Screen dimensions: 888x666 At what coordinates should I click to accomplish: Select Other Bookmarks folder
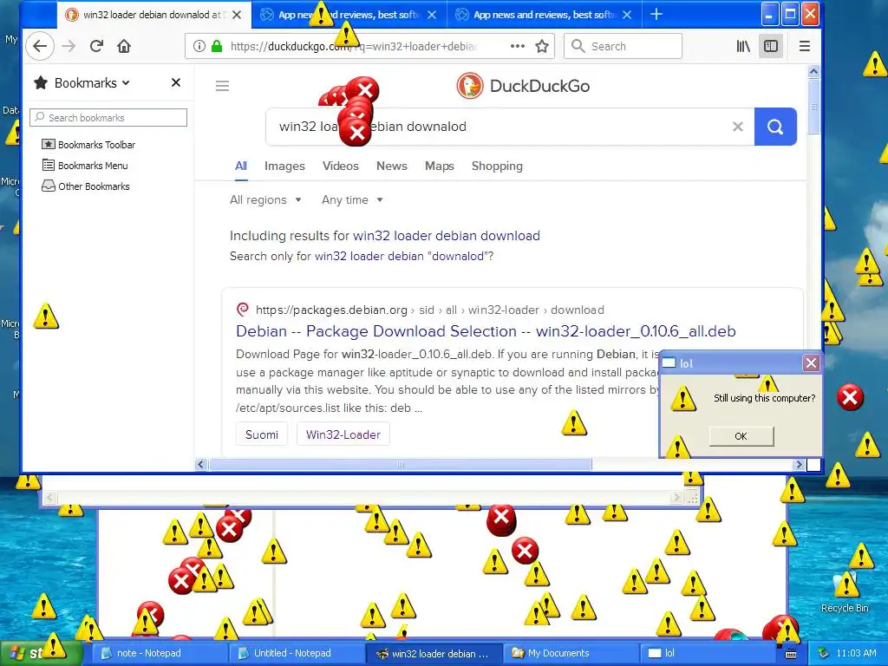[x=86, y=186]
